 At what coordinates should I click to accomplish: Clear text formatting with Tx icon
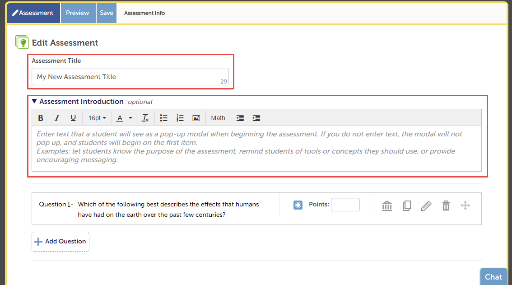[145, 118]
